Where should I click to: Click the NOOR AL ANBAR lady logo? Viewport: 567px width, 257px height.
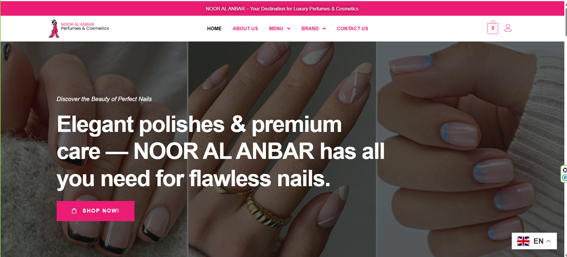pyautogui.click(x=54, y=28)
